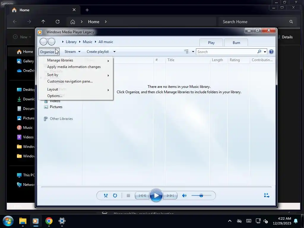Open File Explorer from the taskbar
Viewport: 304px width, 228px height.
tap(23, 221)
